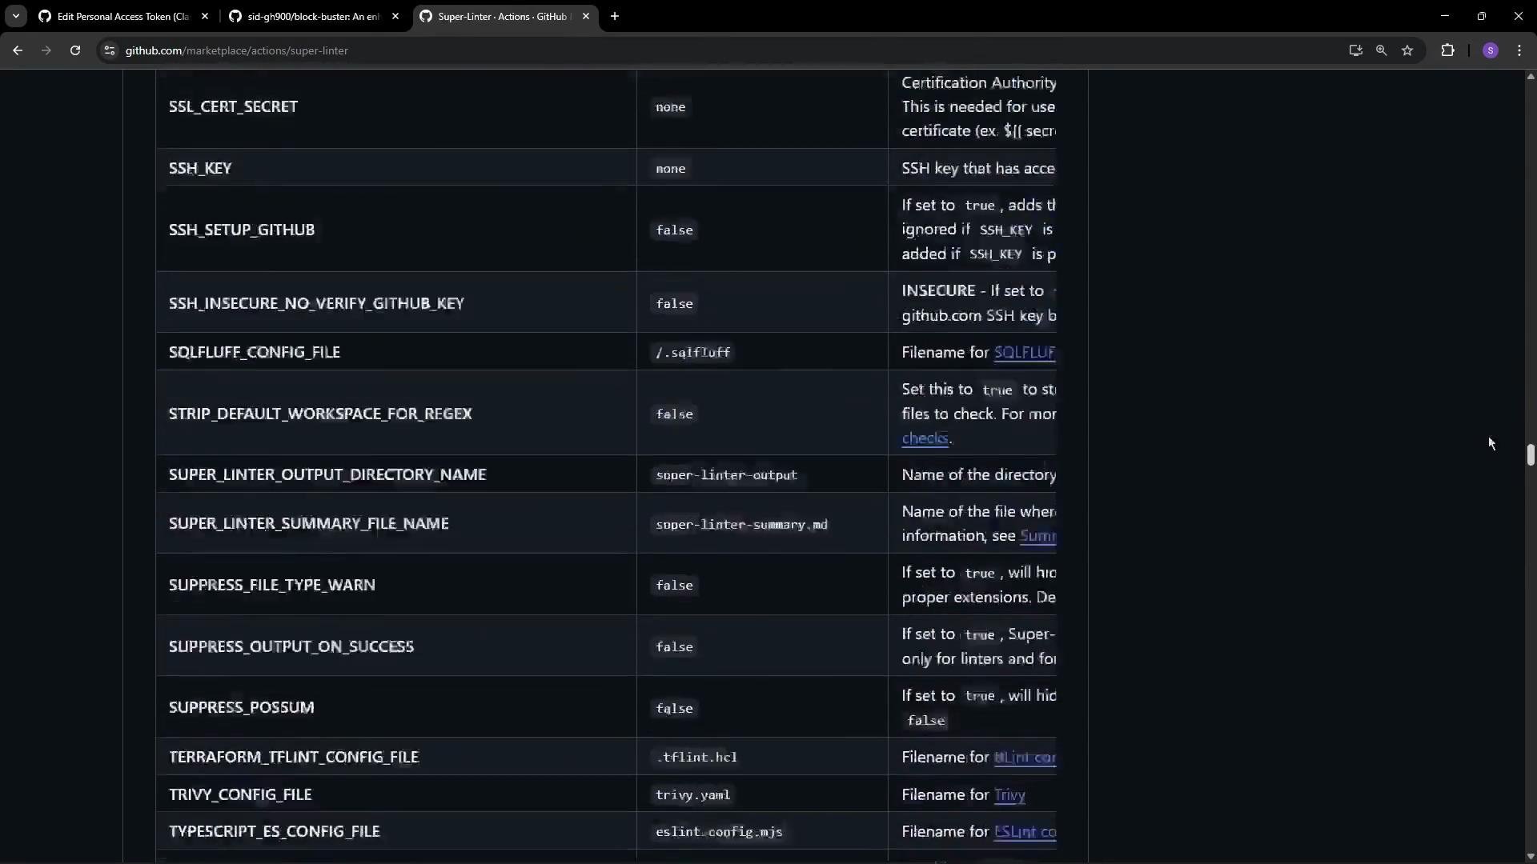Click the .tflint.hcl default value

tap(697, 758)
